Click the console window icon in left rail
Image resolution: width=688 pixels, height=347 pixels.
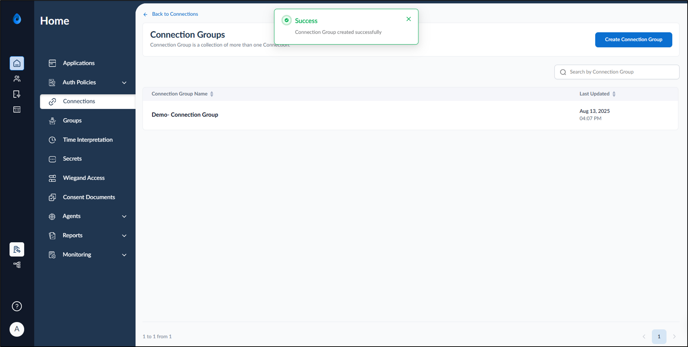pos(17,109)
